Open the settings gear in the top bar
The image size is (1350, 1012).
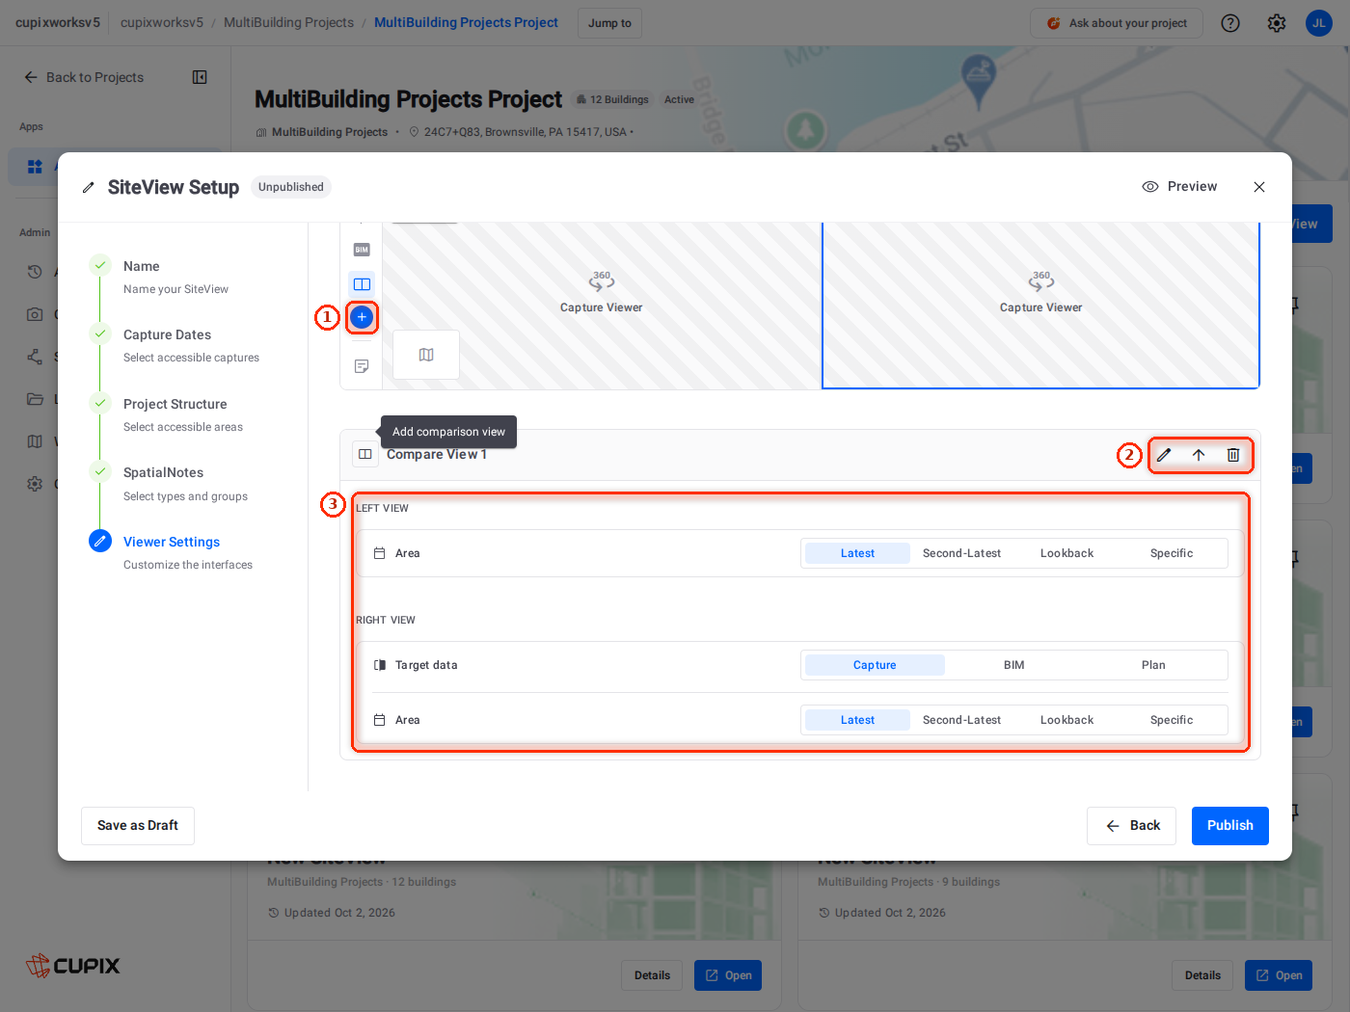click(1277, 23)
